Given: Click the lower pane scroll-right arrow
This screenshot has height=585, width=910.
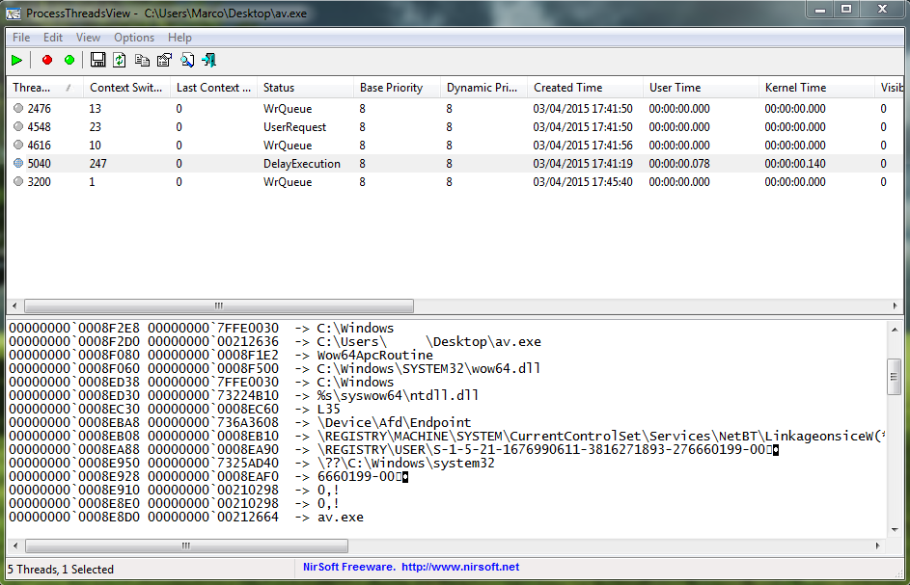Looking at the screenshot, I should pos(877,545).
